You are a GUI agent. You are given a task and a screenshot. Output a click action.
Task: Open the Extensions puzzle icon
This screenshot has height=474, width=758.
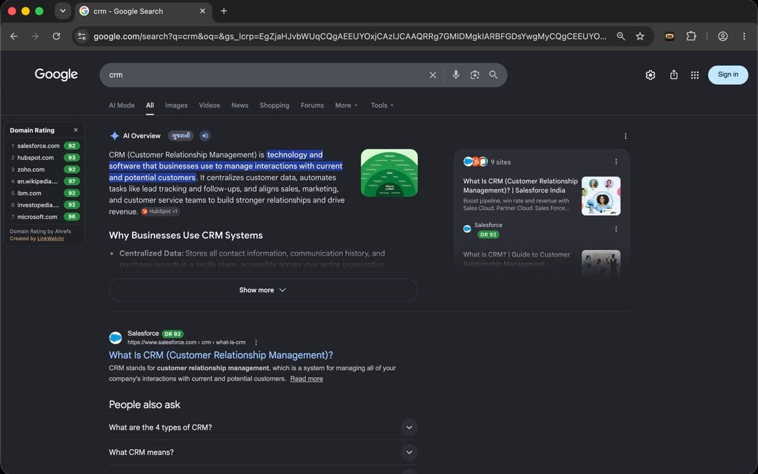(x=691, y=36)
